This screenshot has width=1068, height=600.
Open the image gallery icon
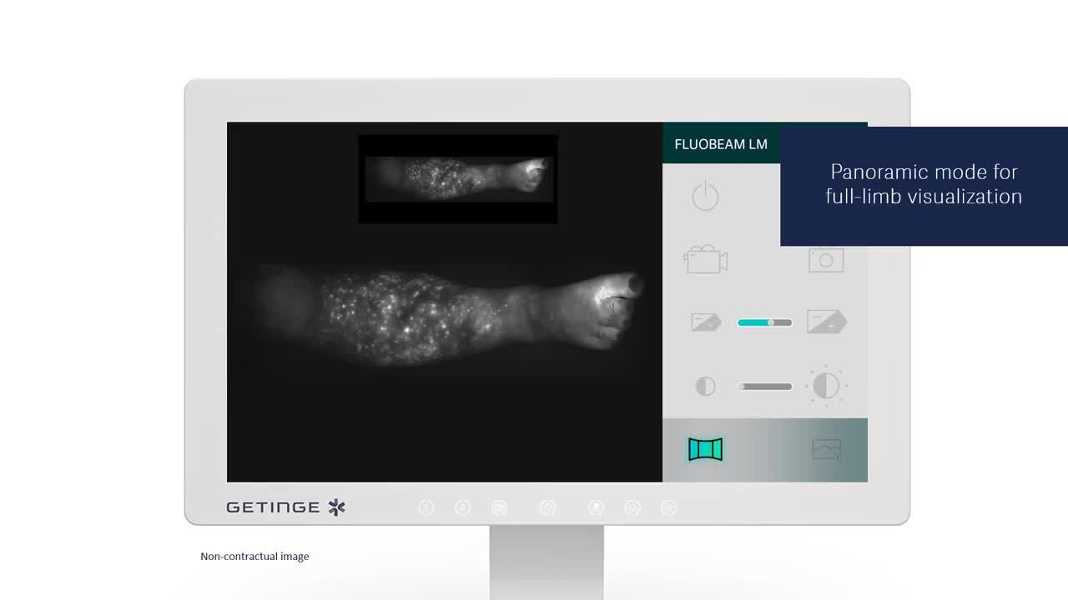[x=826, y=450]
